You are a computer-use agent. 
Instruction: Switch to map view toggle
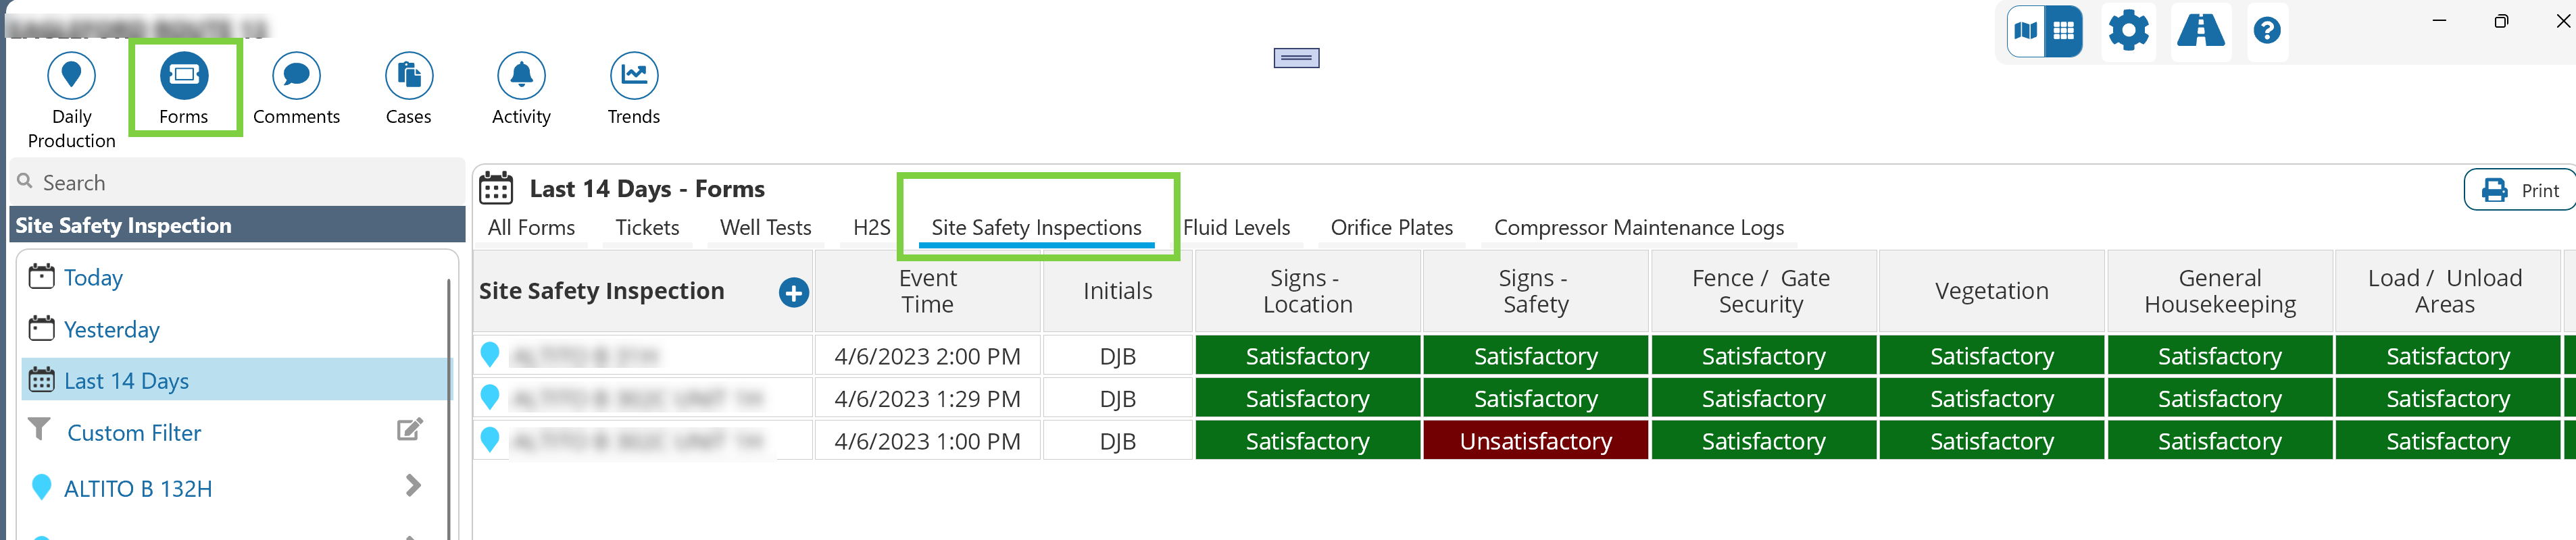[2026, 31]
